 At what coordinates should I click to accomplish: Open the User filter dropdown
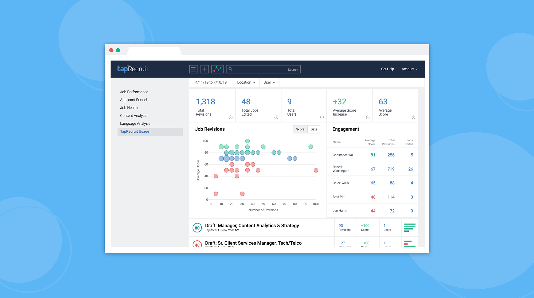pos(269,82)
